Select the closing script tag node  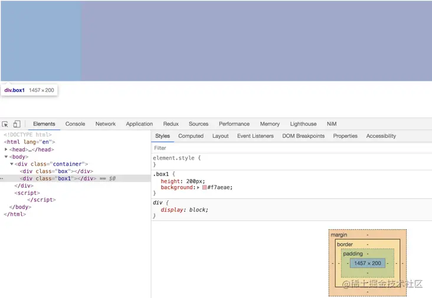tap(41, 200)
